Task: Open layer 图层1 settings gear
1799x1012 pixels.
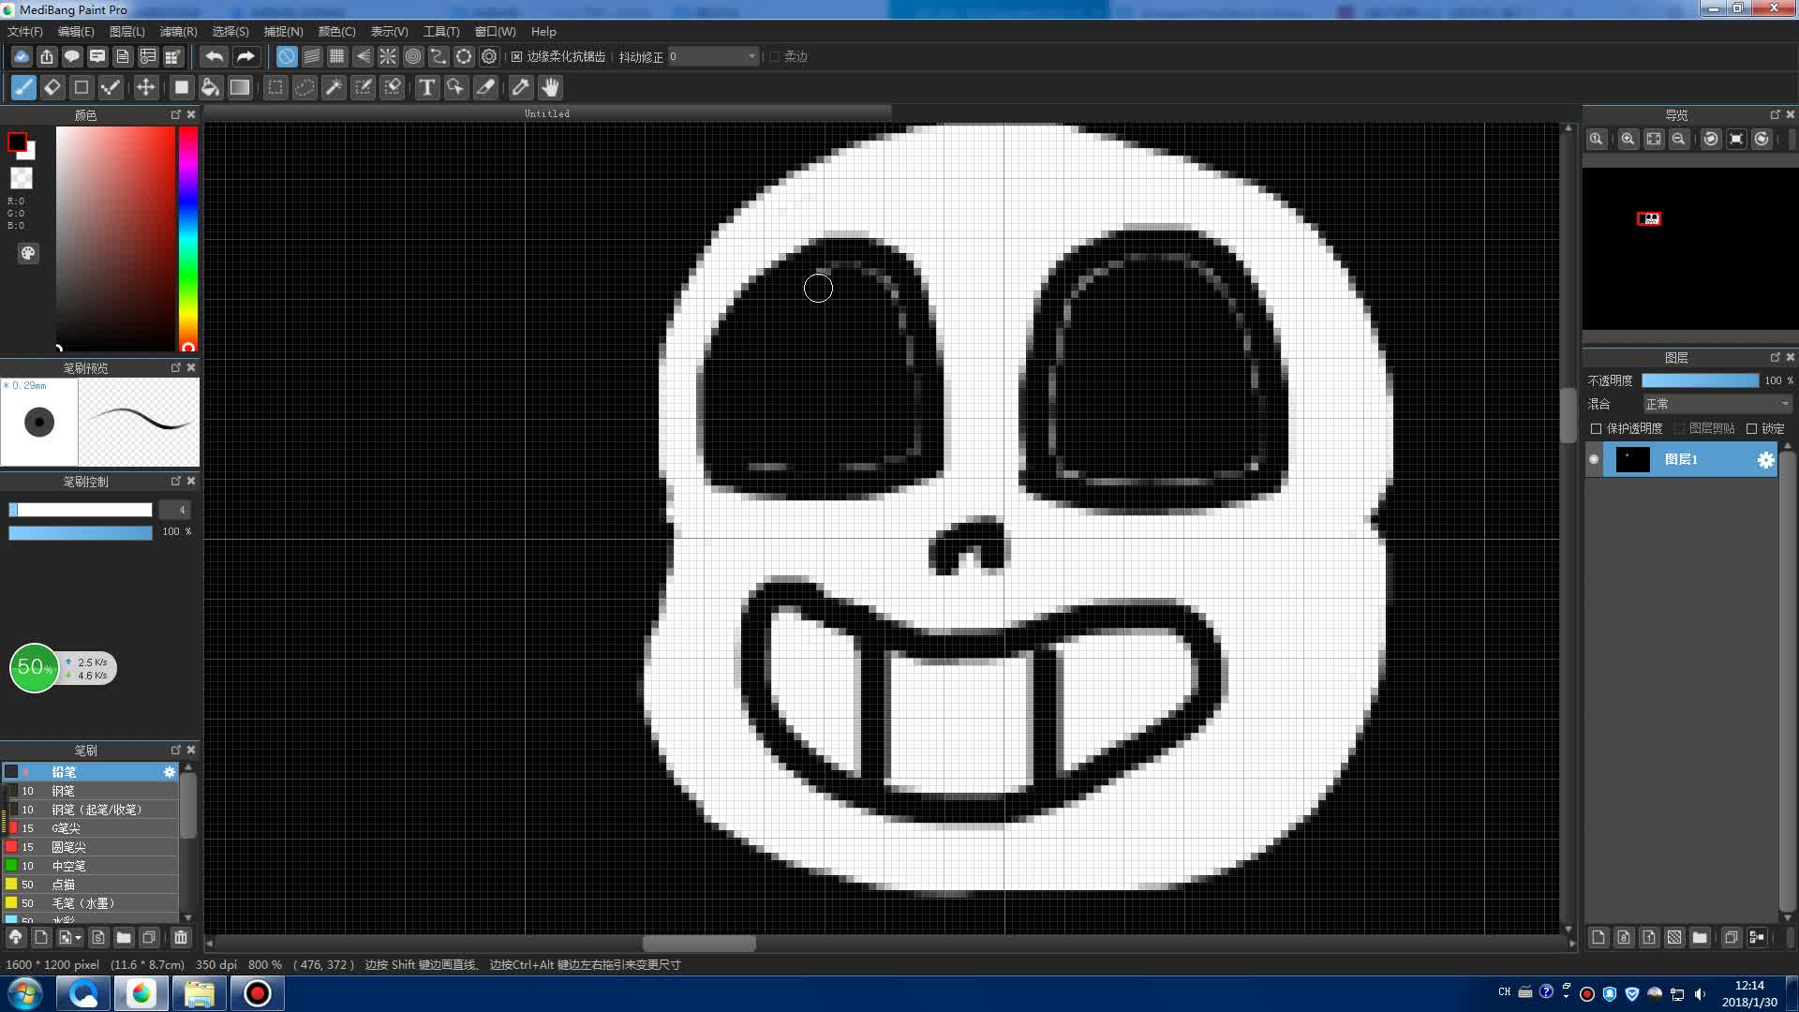Action: [x=1765, y=460]
